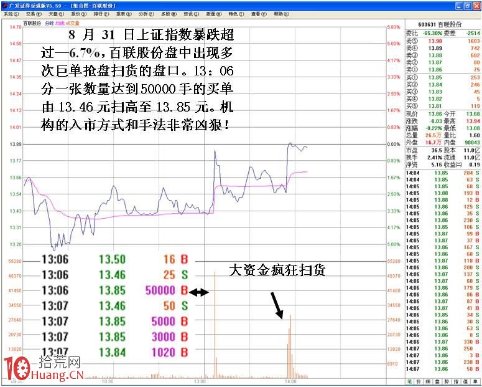Image resolution: width=482 pixels, height=387 pixels.
Task: Select the 买② 13.84 order row
Action: (443, 85)
